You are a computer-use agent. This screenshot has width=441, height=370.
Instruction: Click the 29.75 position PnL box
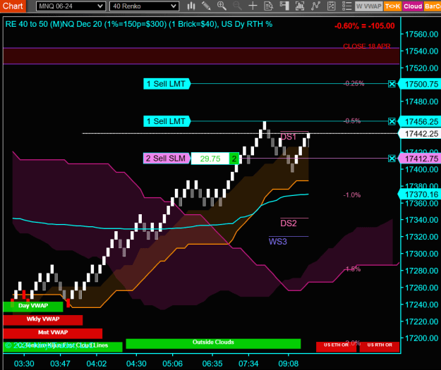[210, 159]
